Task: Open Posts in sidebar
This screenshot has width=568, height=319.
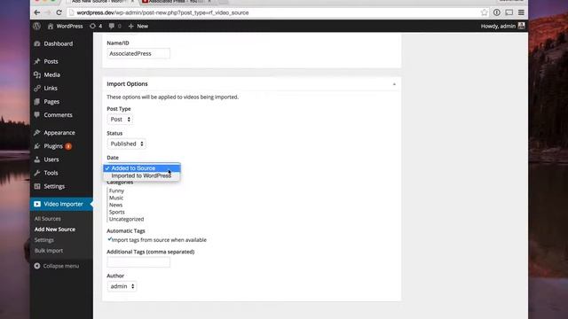Action: click(x=51, y=61)
